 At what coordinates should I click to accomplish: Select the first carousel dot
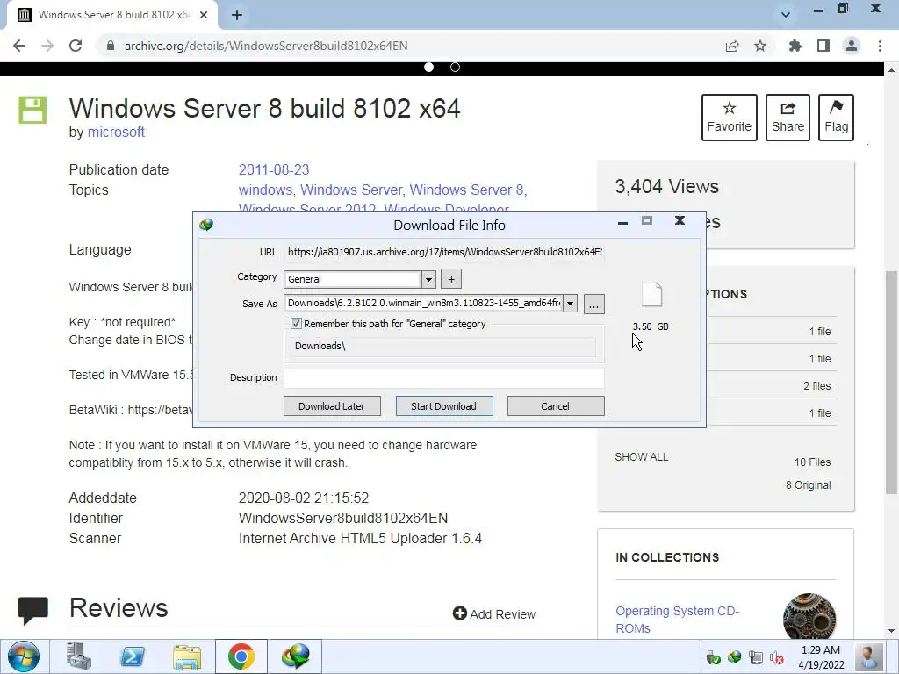pyautogui.click(x=428, y=67)
